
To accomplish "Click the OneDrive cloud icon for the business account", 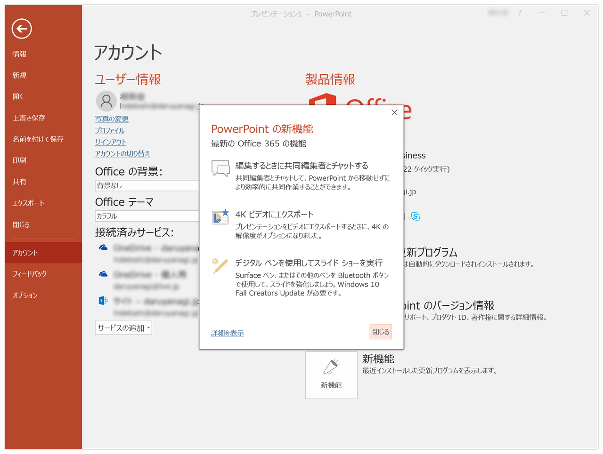I will coord(103,247).
